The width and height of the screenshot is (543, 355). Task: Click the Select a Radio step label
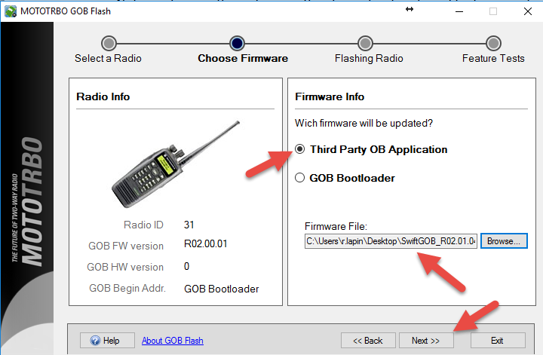click(x=108, y=58)
